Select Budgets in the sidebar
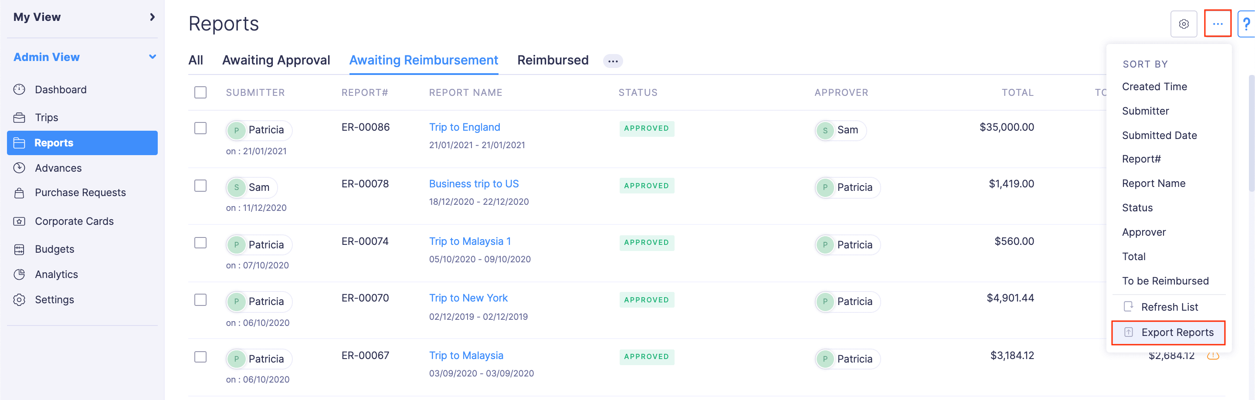The width and height of the screenshot is (1255, 400). pos(54,249)
